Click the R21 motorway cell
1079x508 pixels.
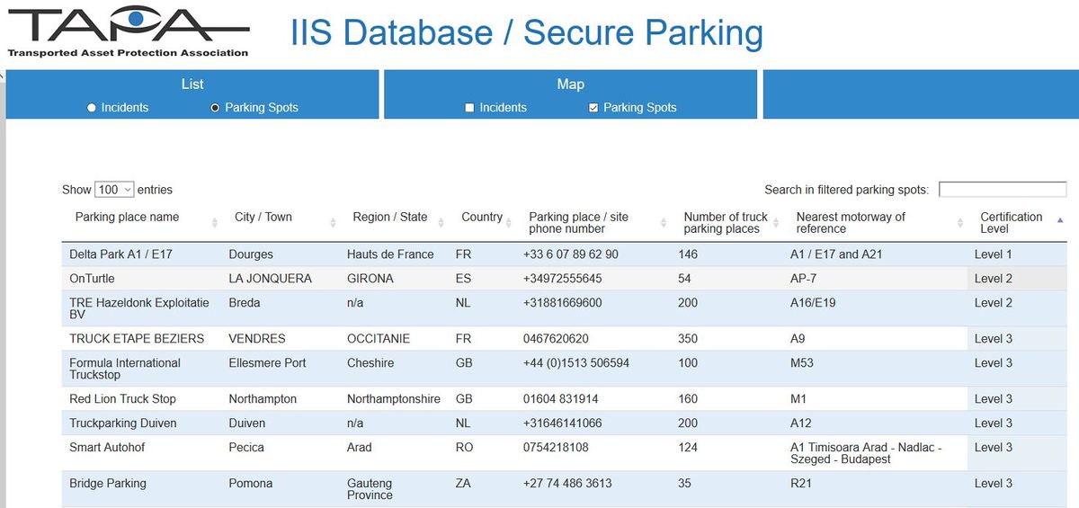click(800, 484)
